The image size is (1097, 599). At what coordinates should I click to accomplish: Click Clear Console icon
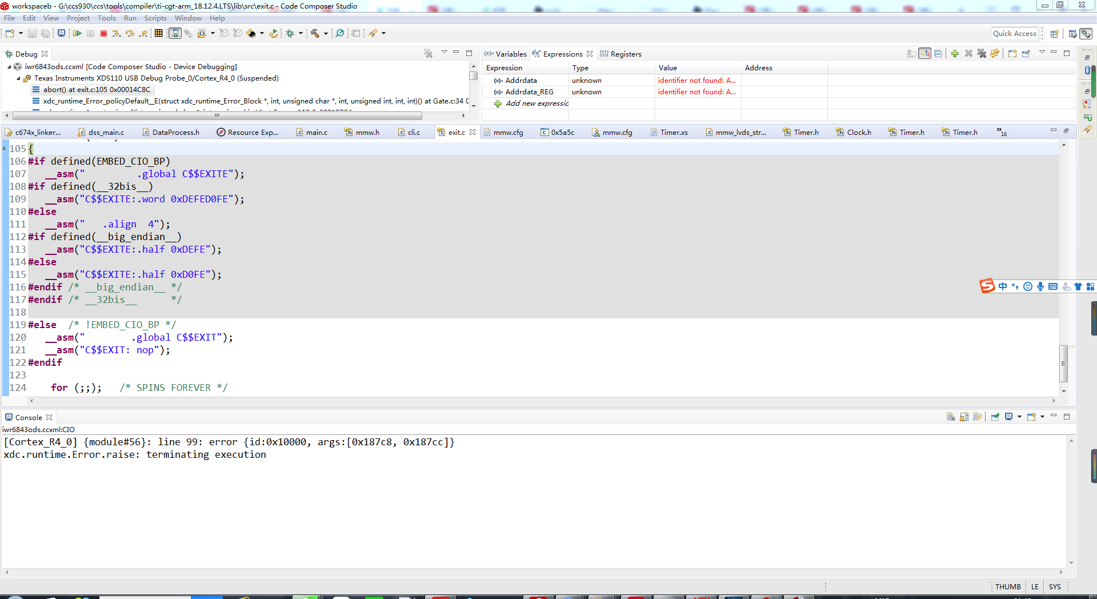(951, 417)
